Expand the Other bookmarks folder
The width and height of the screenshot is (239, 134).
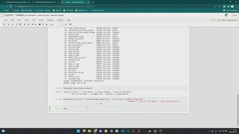tap(230, 10)
